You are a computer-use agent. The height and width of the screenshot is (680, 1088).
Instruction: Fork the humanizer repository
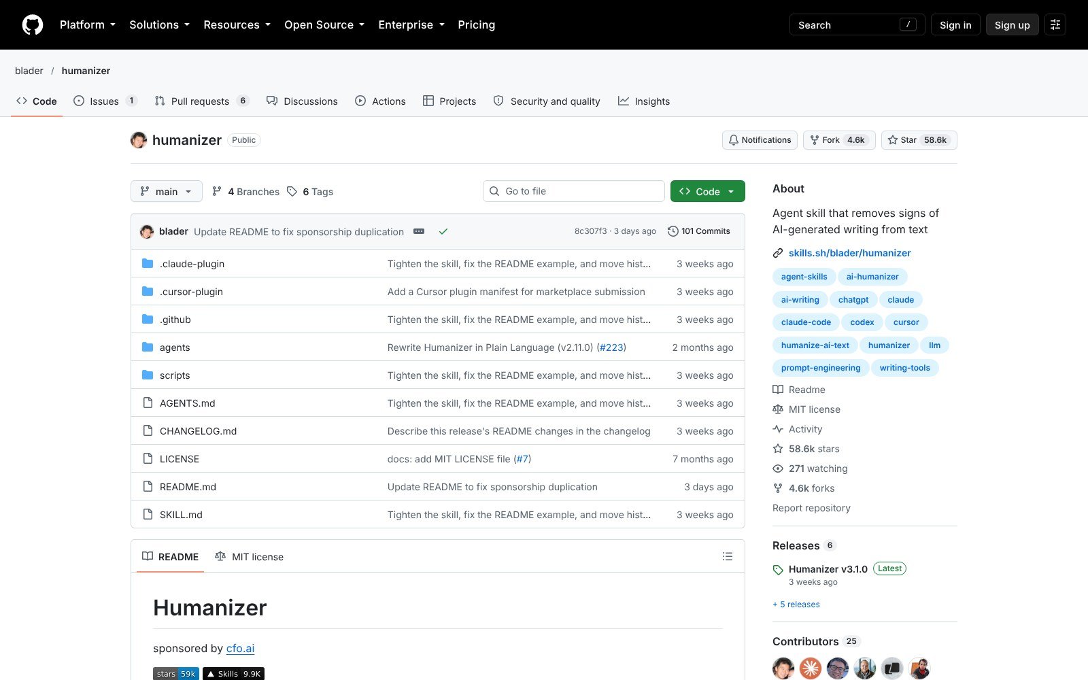839,140
